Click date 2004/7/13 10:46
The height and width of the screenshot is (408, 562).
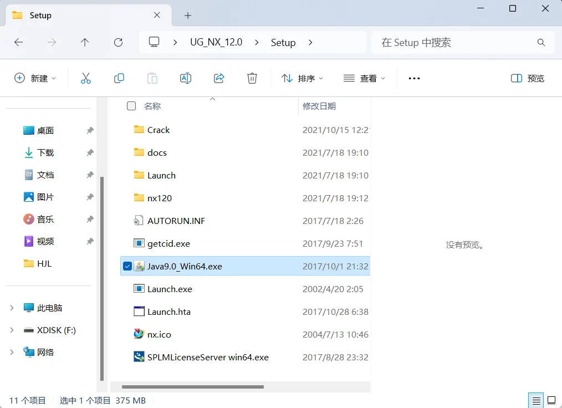pos(335,334)
